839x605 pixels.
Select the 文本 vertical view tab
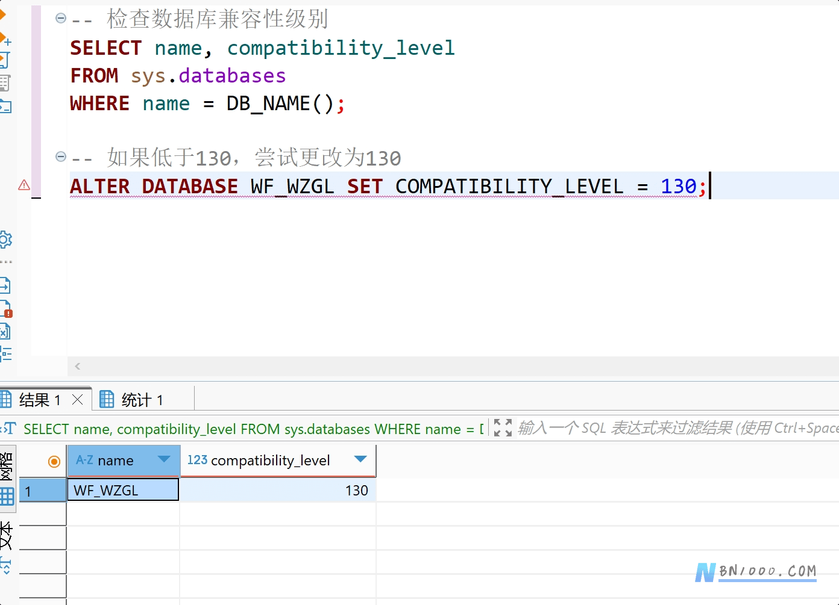coord(7,535)
